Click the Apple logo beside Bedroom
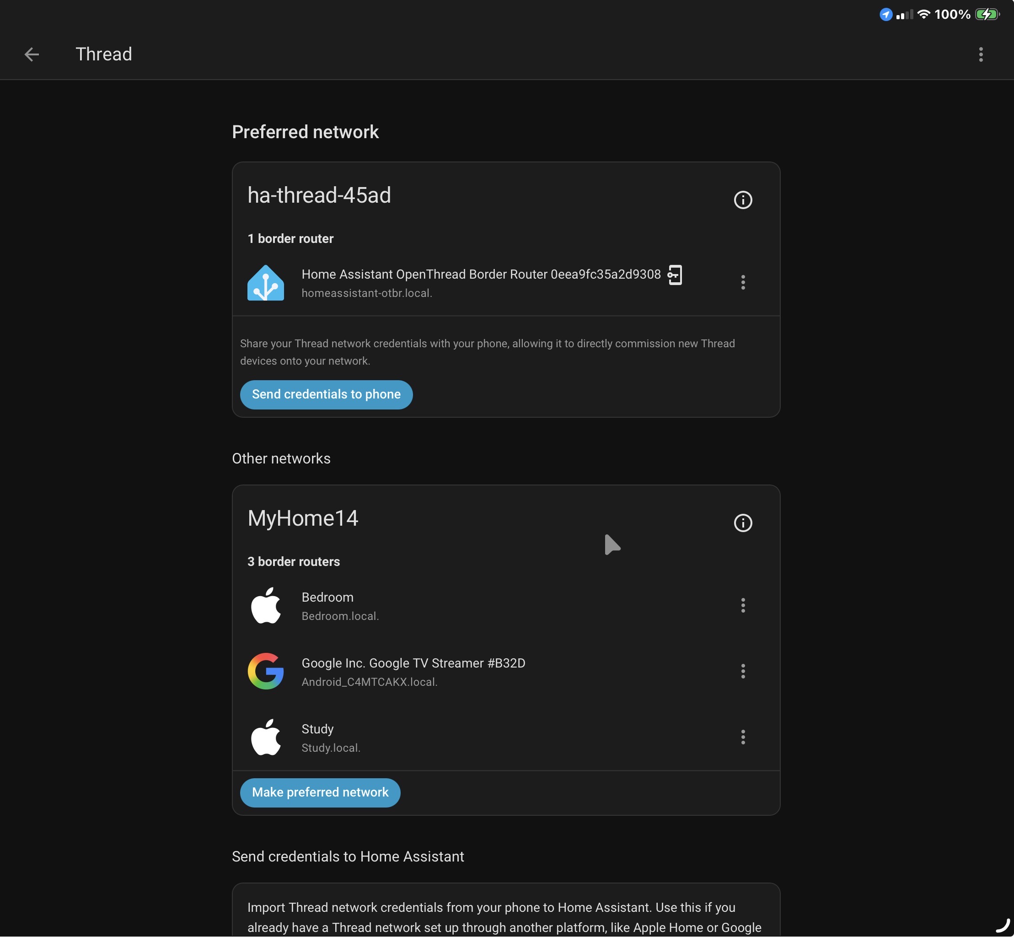 tap(266, 605)
